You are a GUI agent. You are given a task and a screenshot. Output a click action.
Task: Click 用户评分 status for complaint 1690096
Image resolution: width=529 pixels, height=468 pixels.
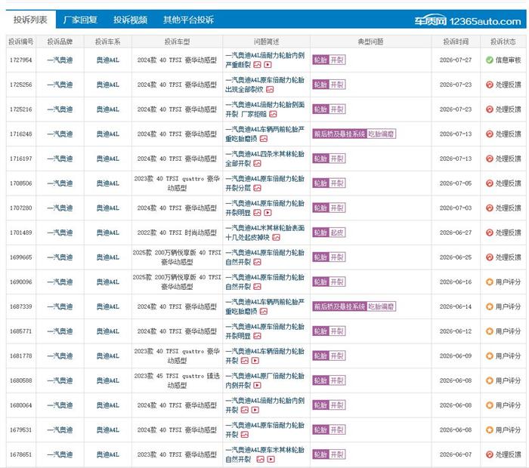(x=504, y=282)
